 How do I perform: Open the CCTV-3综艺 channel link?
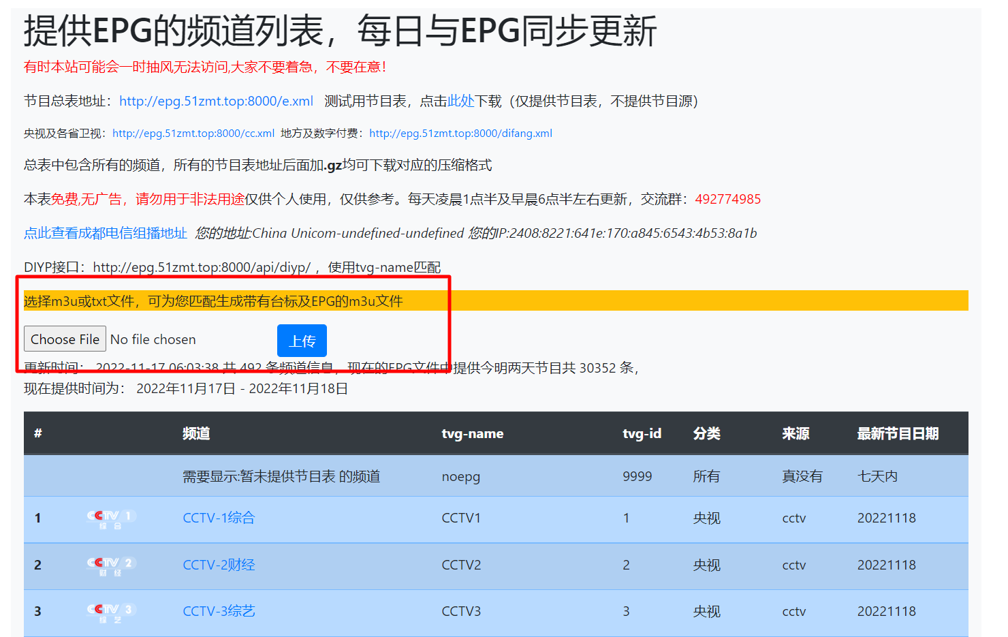(x=219, y=612)
